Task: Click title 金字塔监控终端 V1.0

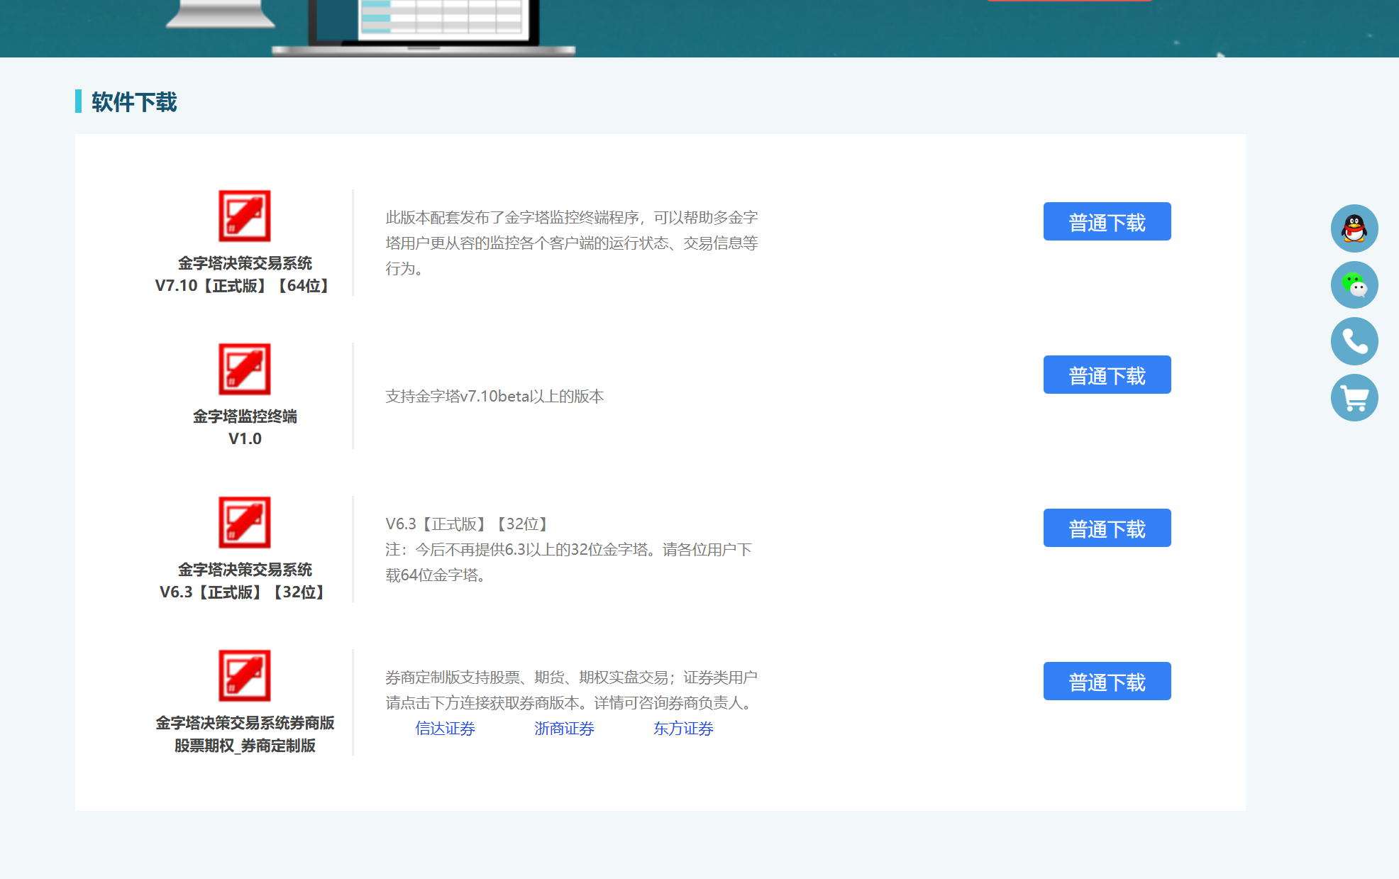Action: click(x=245, y=427)
